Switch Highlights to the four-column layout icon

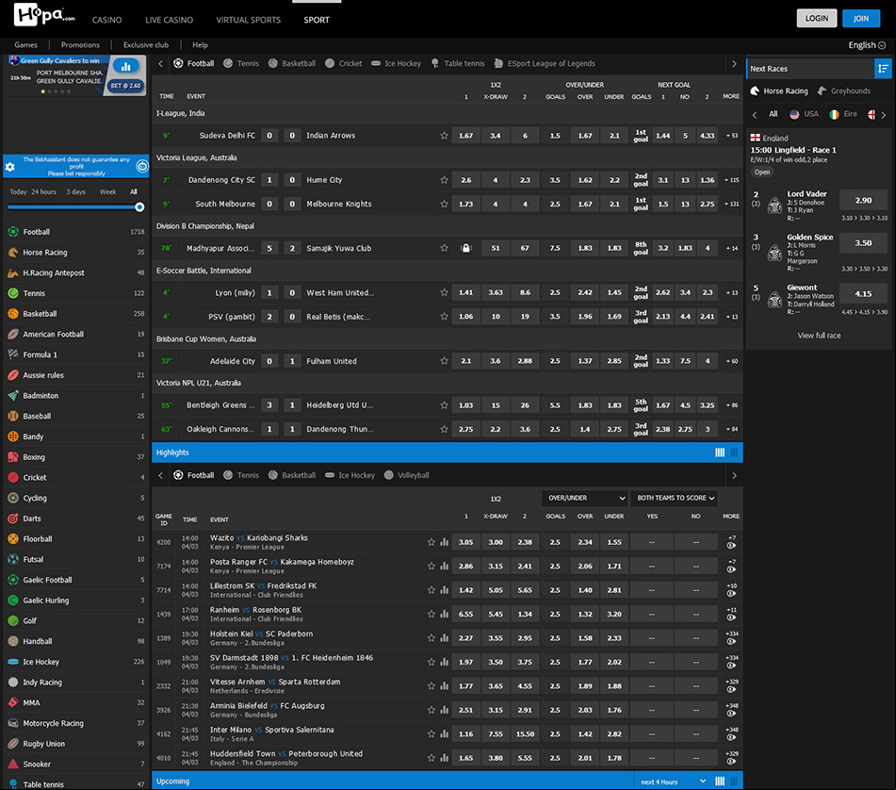tap(720, 453)
